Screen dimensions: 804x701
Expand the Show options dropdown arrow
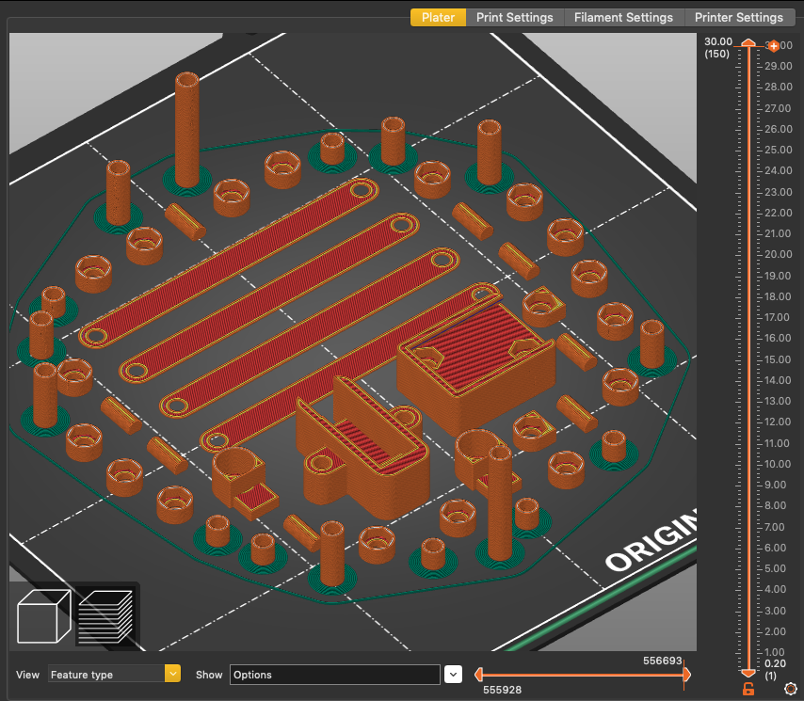[454, 674]
